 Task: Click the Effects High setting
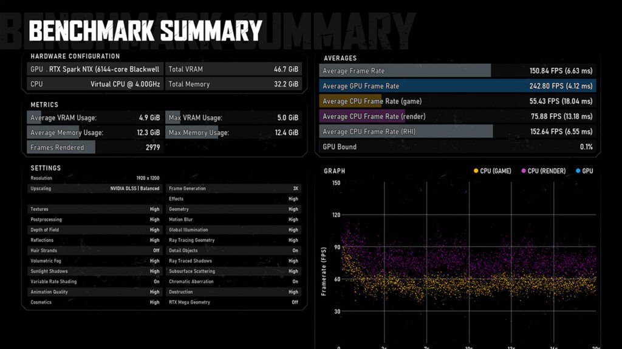pyautogui.click(x=234, y=199)
